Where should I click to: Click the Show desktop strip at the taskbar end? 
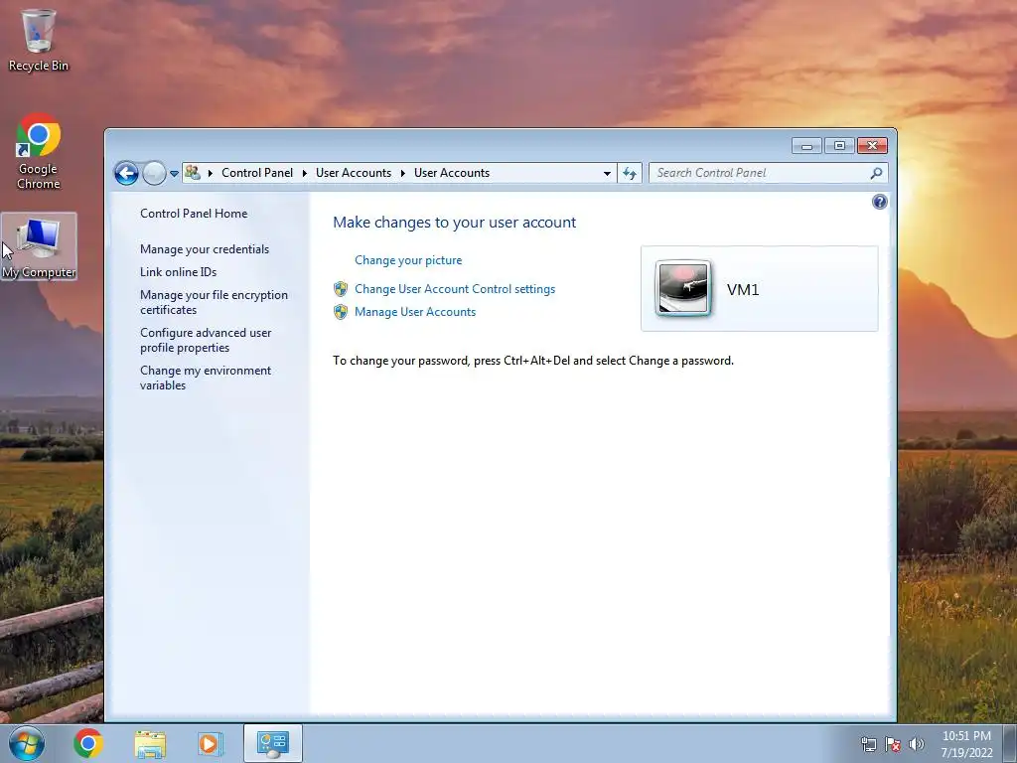(1011, 743)
